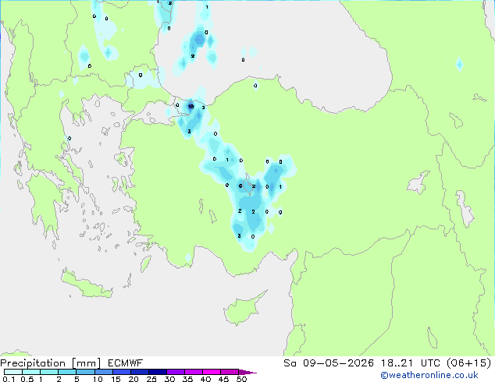This screenshot has height=382, width=495.
Task: Click the 'Precipitation [mm]' title text
Action: click(51, 363)
